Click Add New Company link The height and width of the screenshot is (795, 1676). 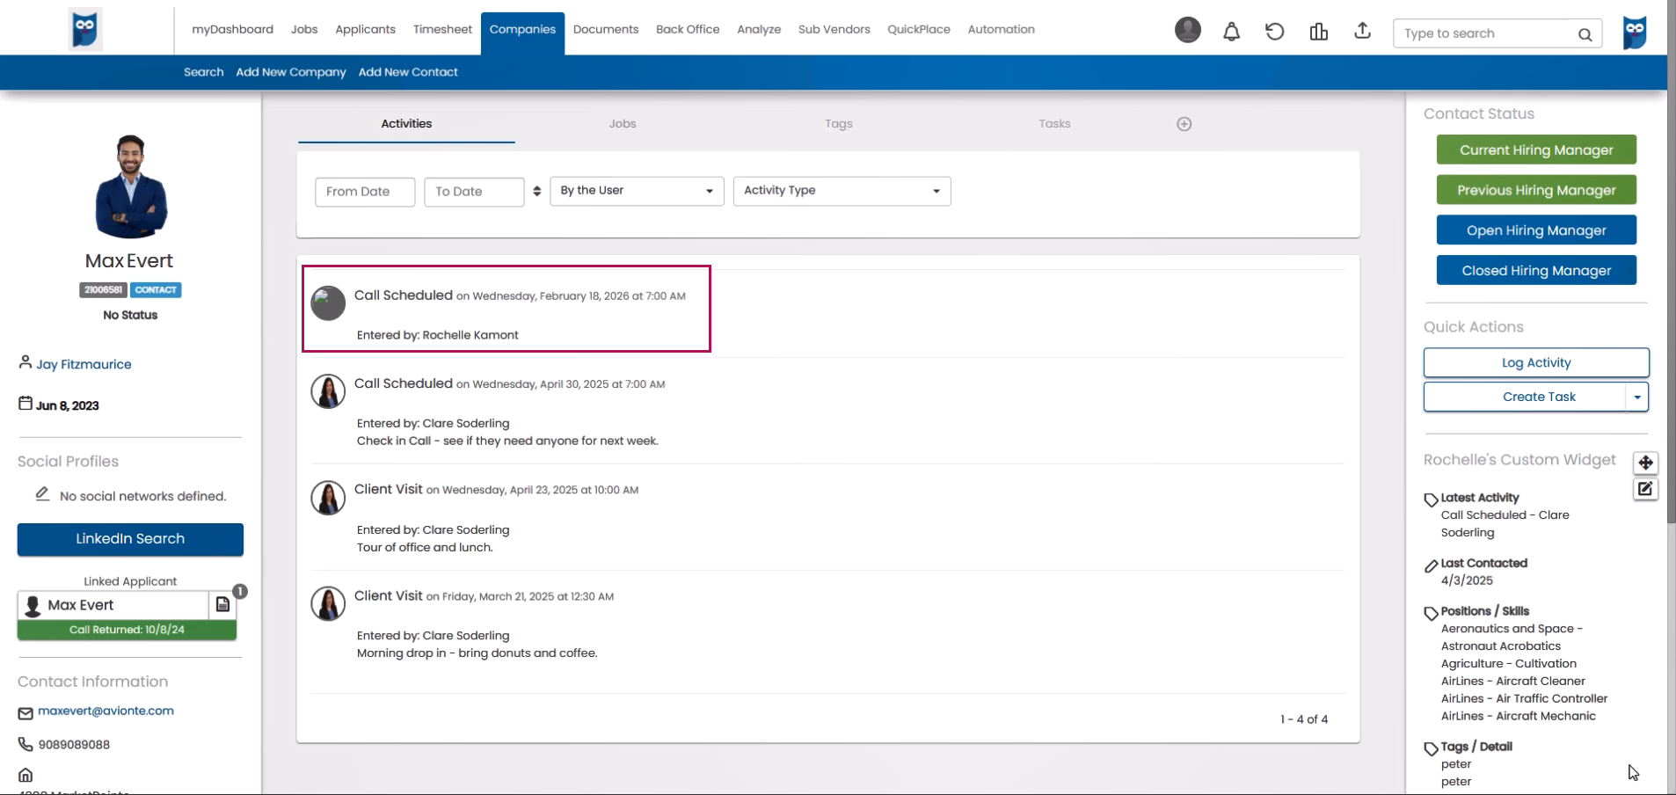[x=291, y=72]
